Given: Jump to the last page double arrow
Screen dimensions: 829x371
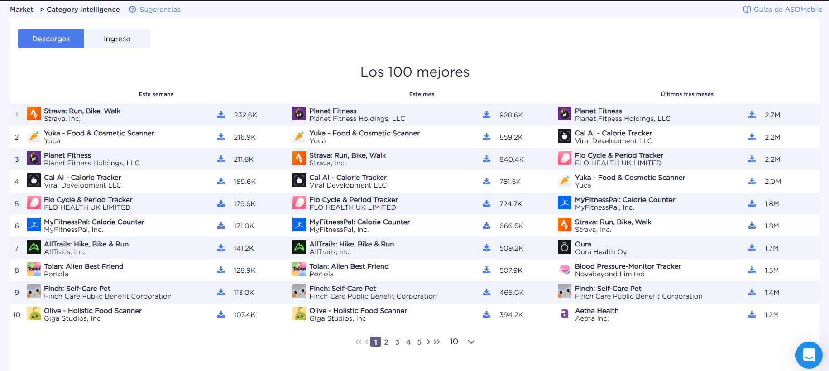Looking at the screenshot, I should click(437, 342).
